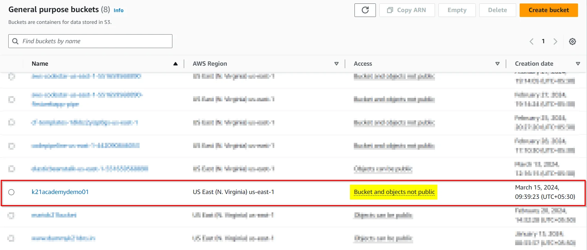Click the refresh buckets icon button
Image resolution: width=587 pixels, height=250 pixels.
point(365,10)
